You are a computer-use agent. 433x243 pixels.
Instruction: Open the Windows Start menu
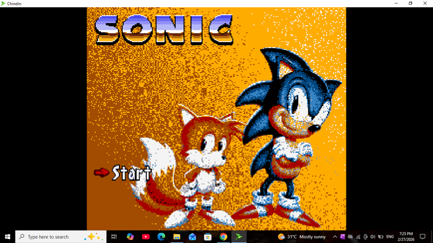tap(7, 237)
